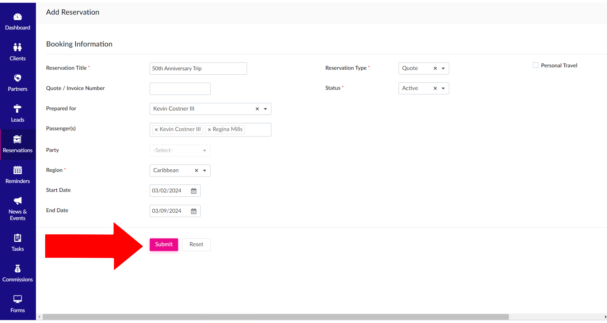Image resolution: width=607 pixels, height=323 pixels.
Task: Open the Tasks clipboard icon
Action: pyautogui.click(x=18, y=238)
